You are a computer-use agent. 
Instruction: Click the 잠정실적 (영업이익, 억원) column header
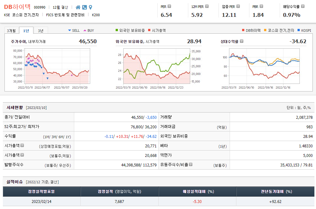[x=119, y=192]
